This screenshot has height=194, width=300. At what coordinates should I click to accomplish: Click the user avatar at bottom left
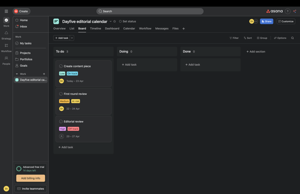[x=6, y=189]
